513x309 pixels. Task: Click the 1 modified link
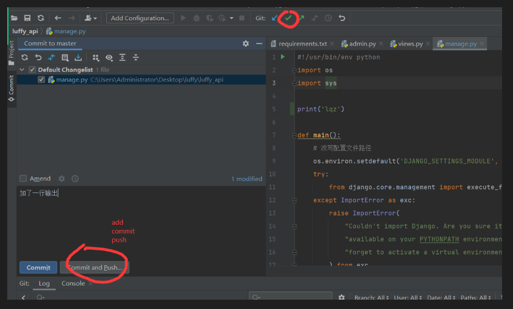[x=247, y=179]
